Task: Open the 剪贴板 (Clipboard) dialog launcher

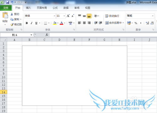Action: (x=21, y=30)
